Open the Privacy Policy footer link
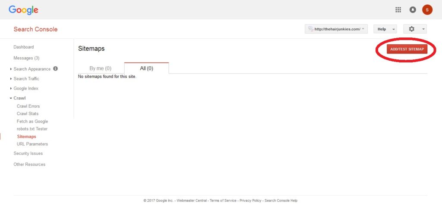This screenshot has width=442, height=204. pyautogui.click(x=250, y=201)
